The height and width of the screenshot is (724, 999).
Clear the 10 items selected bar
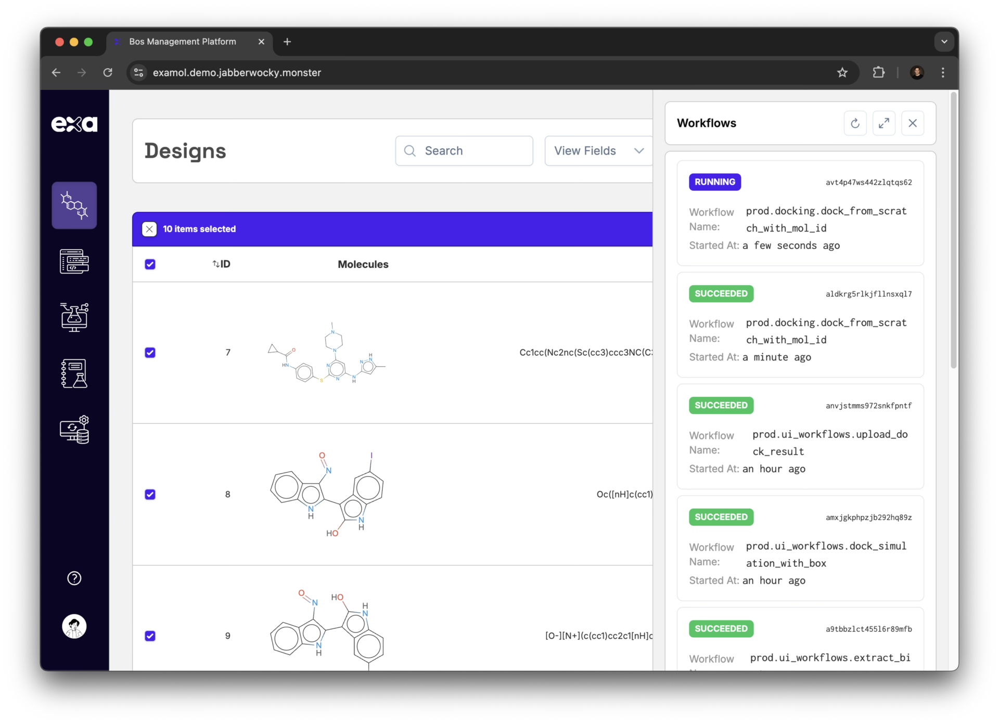click(149, 229)
